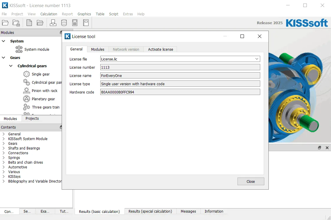Click the download-arrow tray toolbar icon
331x220 pixels.
[x=53, y=23]
